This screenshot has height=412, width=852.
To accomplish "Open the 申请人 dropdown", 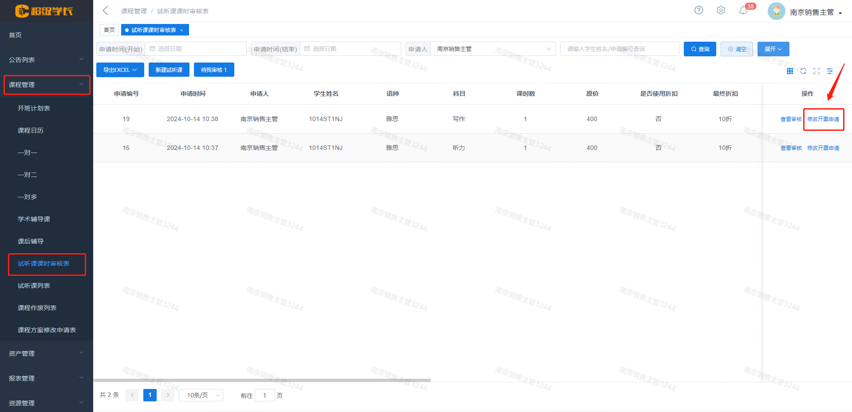I will [x=493, y=49].
